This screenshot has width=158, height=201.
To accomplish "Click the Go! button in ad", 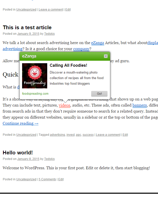I will (99, 94).
